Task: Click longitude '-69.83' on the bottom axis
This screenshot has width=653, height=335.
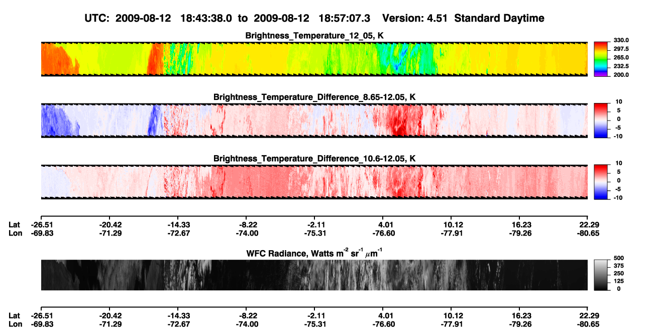Action: click(x=42, y=324)
